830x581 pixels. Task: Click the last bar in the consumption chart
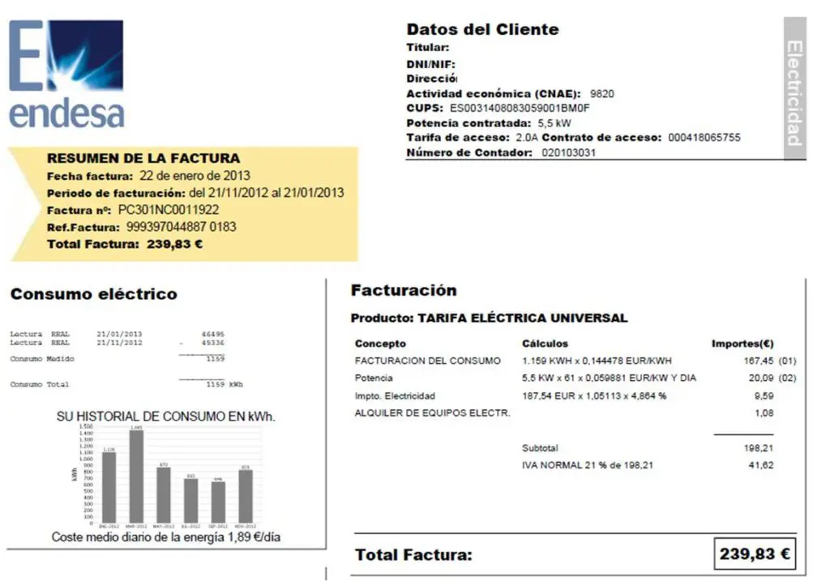point(246,496)
